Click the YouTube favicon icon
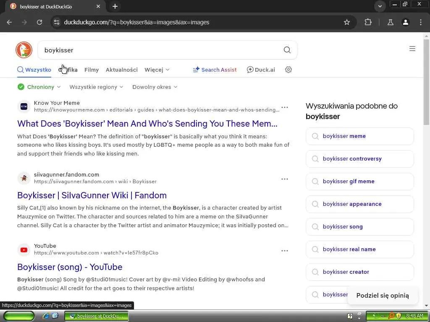Screen dimensions: 430x322 (x=24, y=250)
